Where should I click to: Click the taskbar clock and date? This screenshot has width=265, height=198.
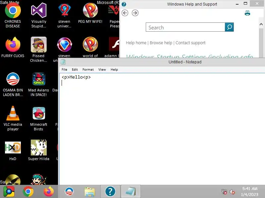[250, 192]
